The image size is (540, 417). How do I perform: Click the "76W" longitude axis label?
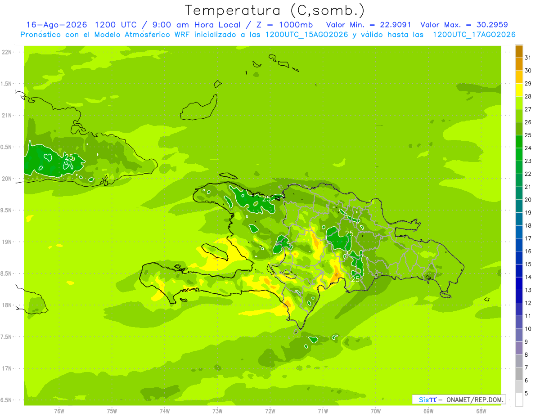[x=59, y=411]
